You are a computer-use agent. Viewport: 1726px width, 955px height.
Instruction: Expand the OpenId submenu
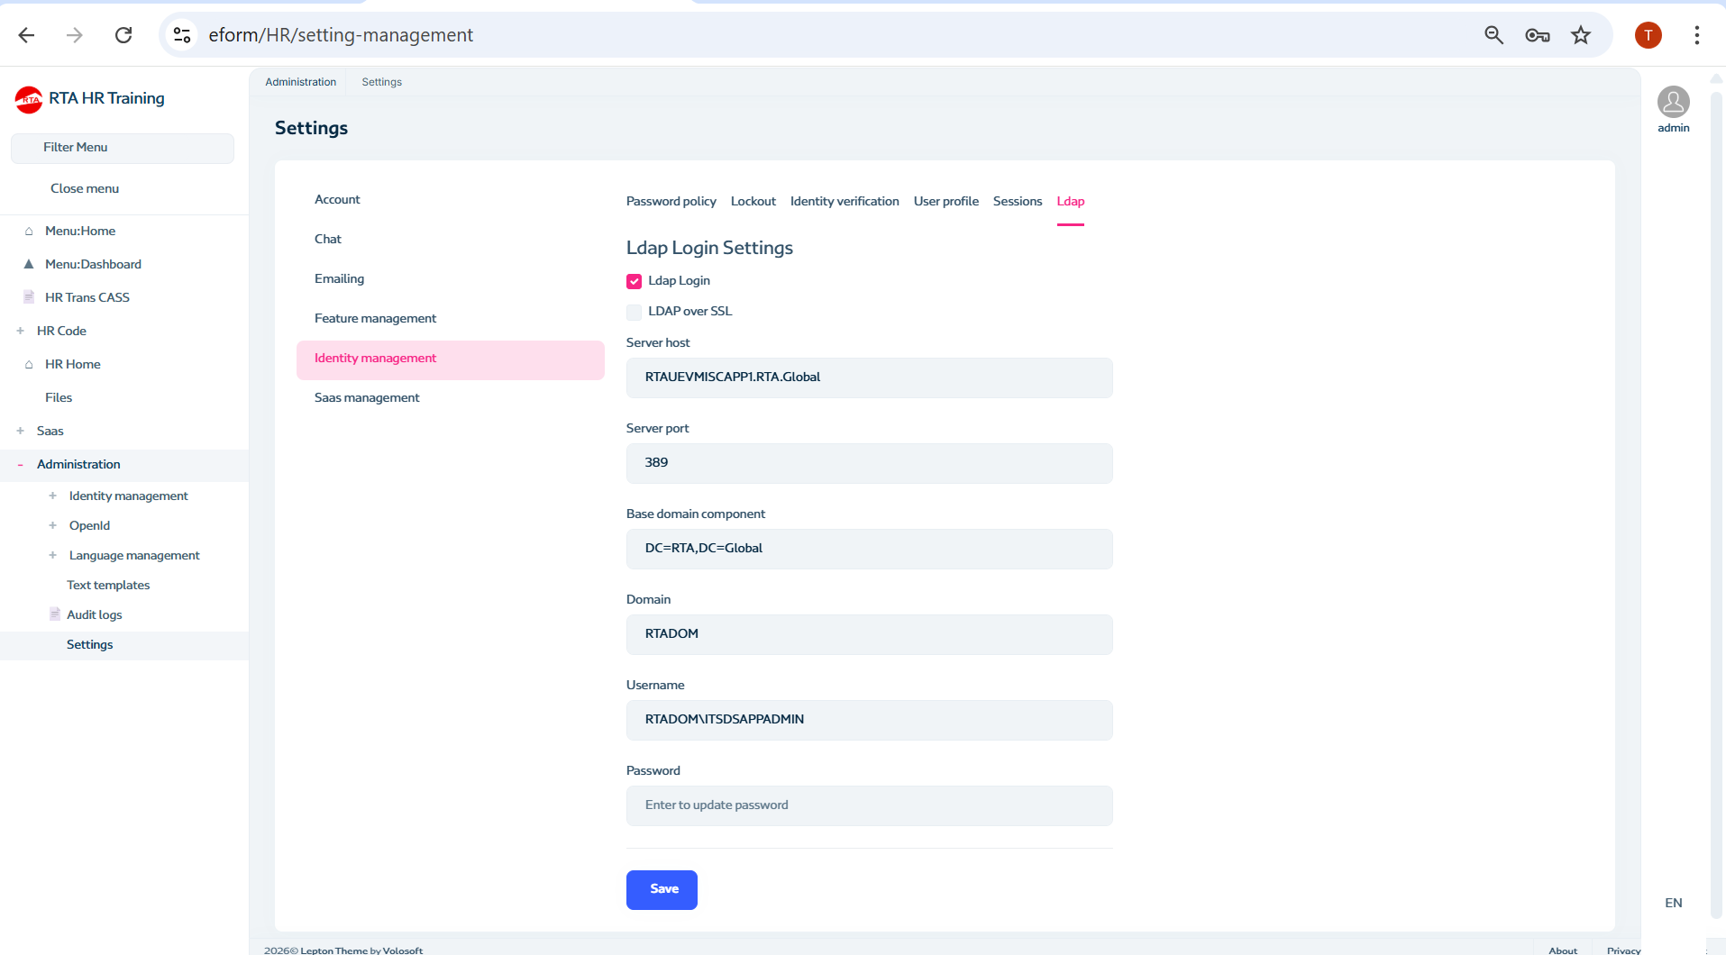pyautogui.click(x=53, y=525)
